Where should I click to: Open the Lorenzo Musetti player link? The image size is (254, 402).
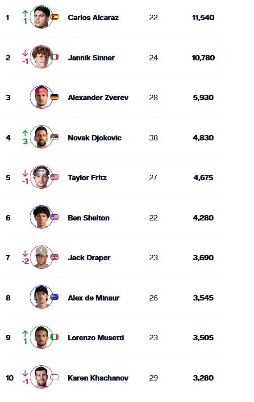point(96,338)
